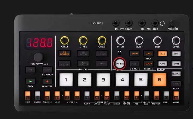Viewport: 193px width, 119px height.
Task: Hold the SHIFT button
Action: [31, 70]
